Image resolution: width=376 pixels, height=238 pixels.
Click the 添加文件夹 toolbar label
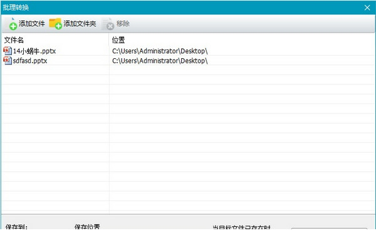(x=80, y=24)
